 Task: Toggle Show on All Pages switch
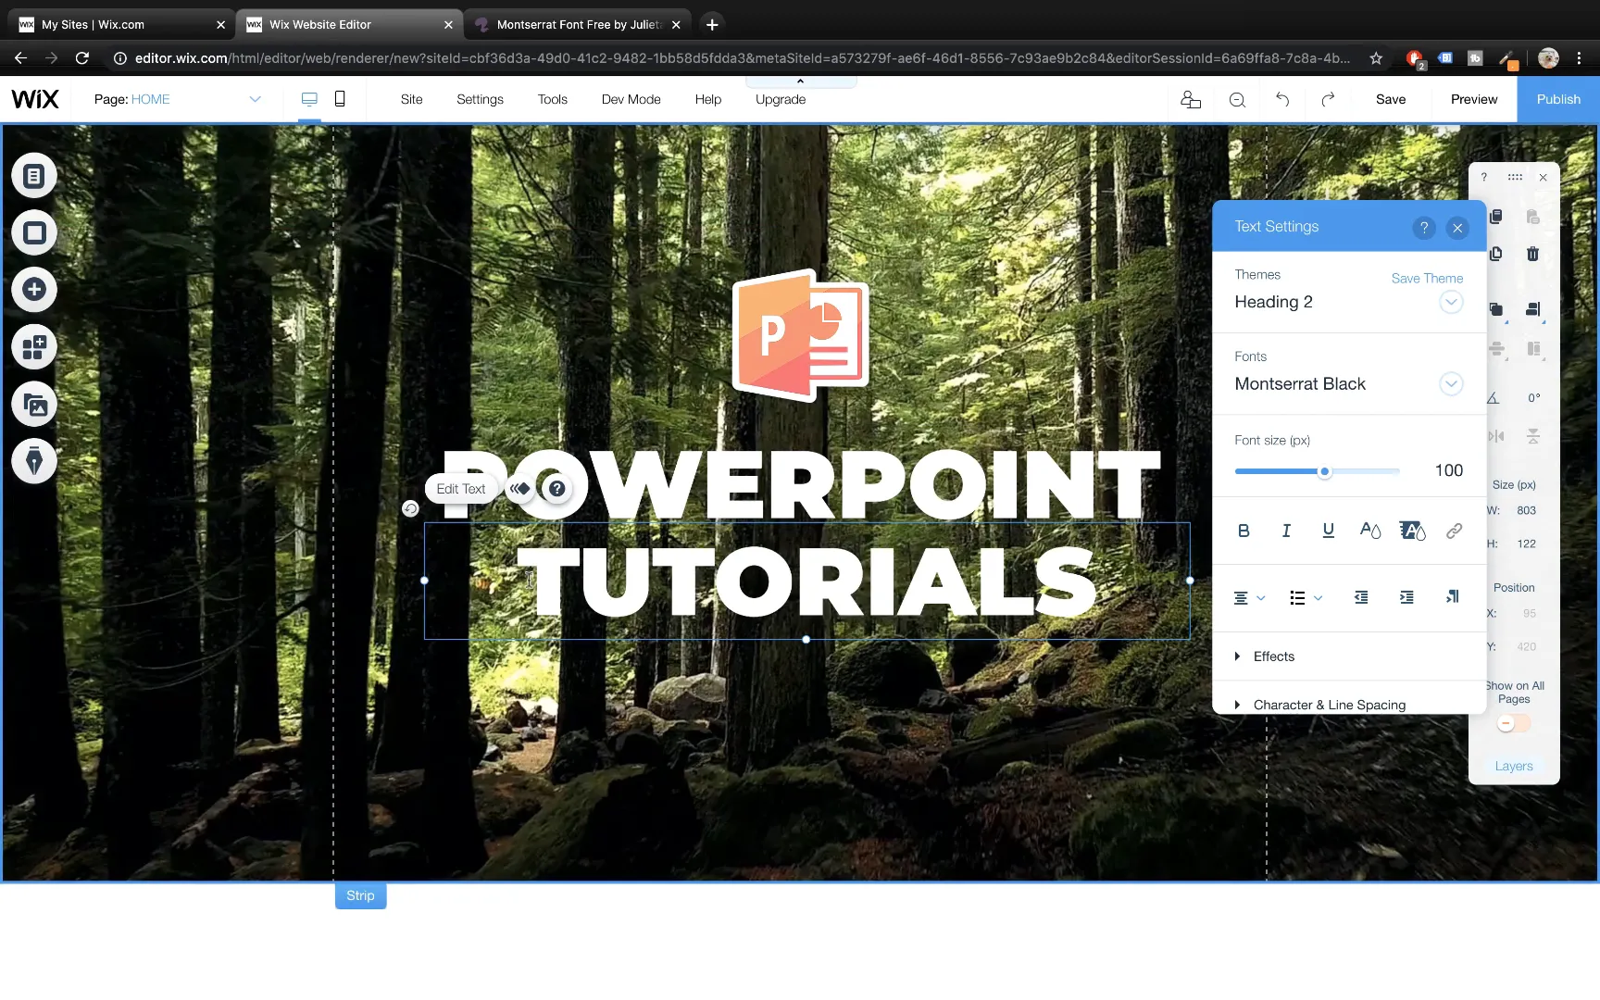tap(1515, 723)
